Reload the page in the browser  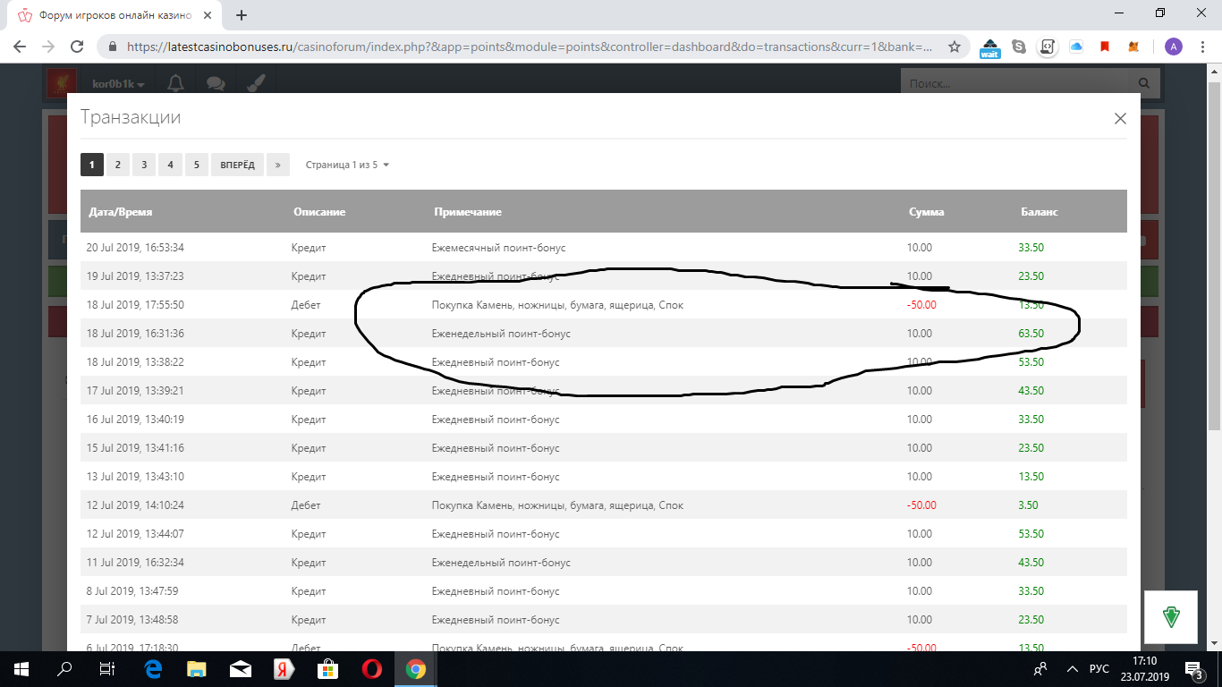pos(77,47)
